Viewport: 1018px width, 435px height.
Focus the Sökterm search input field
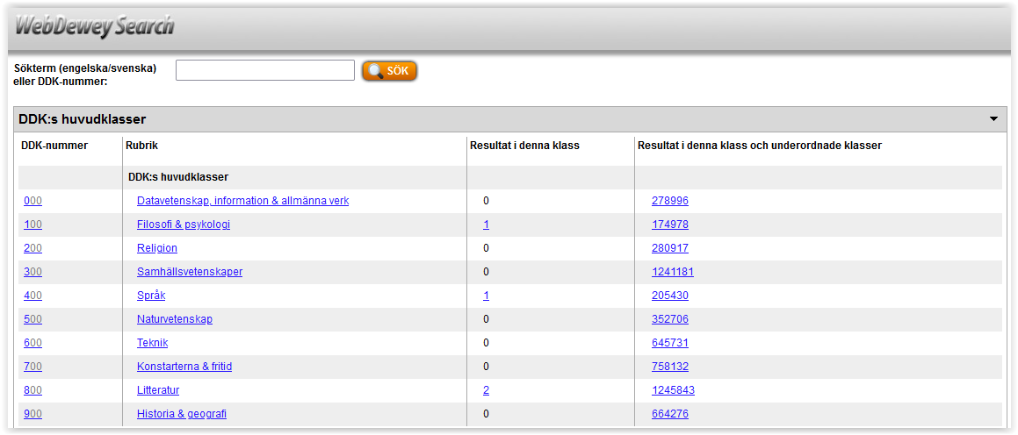click(265, 70)
